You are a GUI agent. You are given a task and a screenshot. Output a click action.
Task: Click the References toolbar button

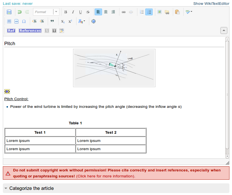click(30, 31)
